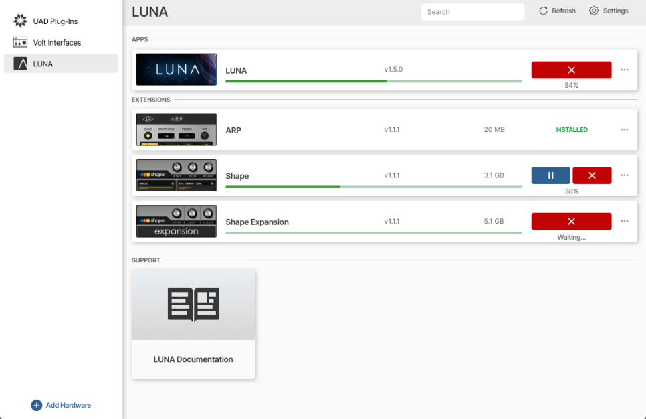Screen dimensions: 646x419
Task: Cancel the LUNA v1.5.0 app download
Action: (x=571, y=70)
